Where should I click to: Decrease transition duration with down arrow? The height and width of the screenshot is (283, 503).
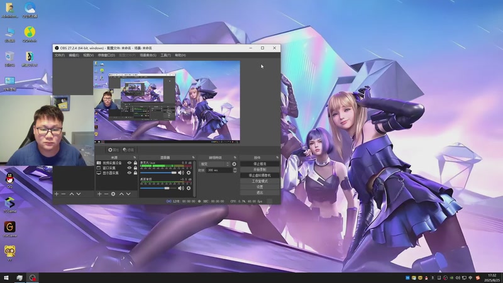pos(235,172)
